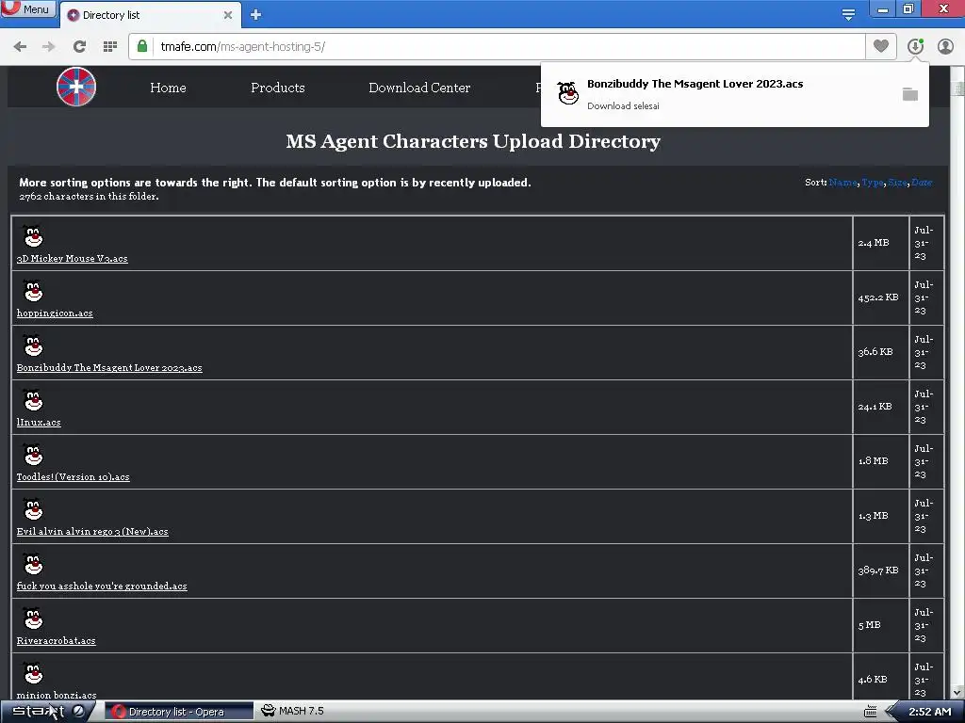This screenshot has height=723, width=965.
Task: Click icon above 3D Mickey Mouse V3.acs
Action: click(x=33, y=236)
